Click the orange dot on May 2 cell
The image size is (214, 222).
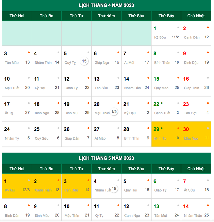click(x=59, y=180)
